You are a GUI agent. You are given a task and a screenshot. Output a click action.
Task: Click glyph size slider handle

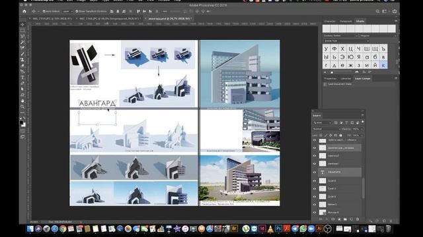pyautogui.click(x=332, y=72)
